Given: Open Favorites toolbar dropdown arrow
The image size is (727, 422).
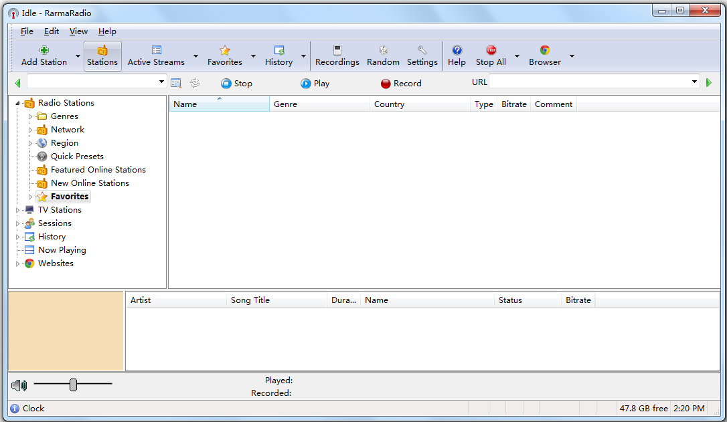Looking at the screenshot, I should click(253, 56).
